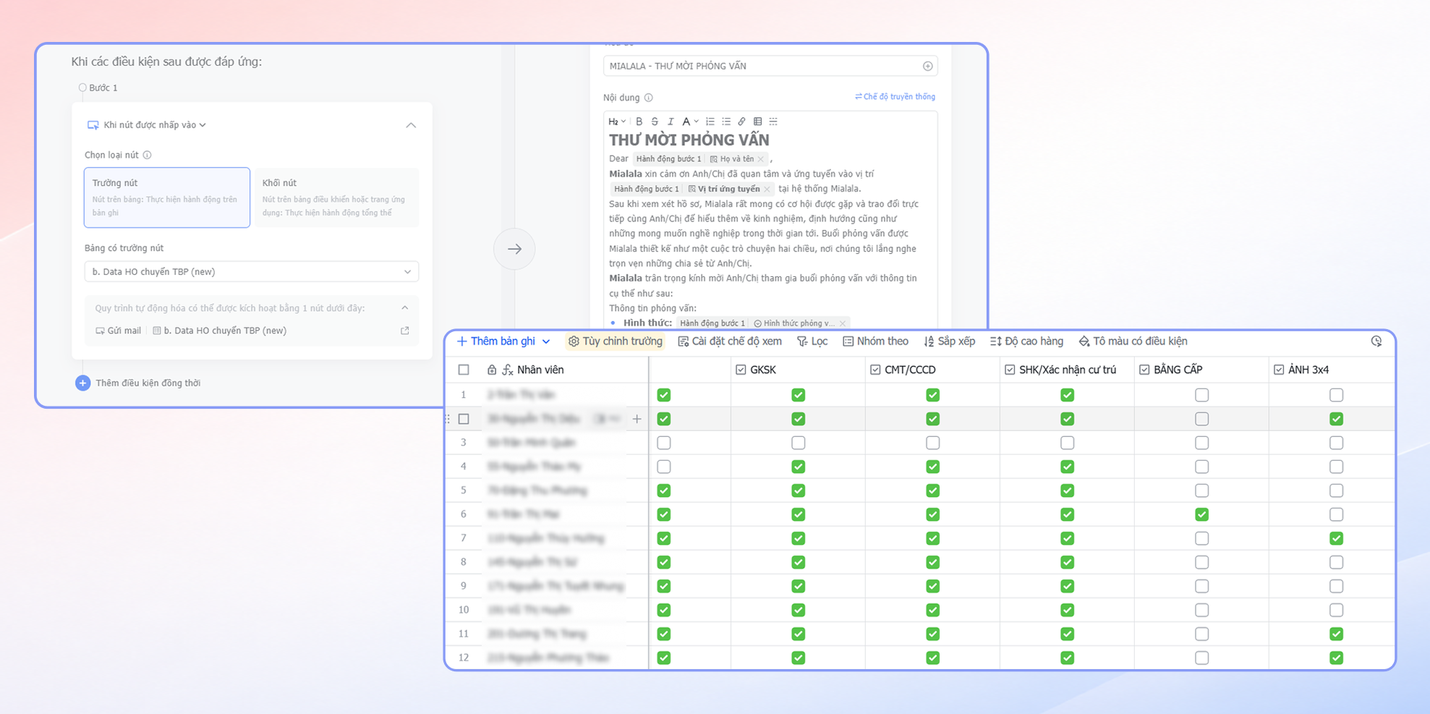This screenshot has height=714, width=1430.
Task: Open the text color dropdown in the editor
Action: [690, 122]
